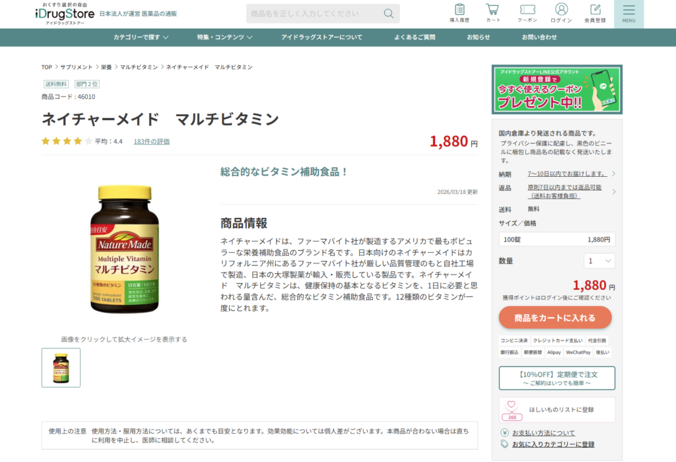Image resolution: width=676 pixels, height=462 pixels.
Task: Open the hamburger MENU icon
Action: coord(628,14)
